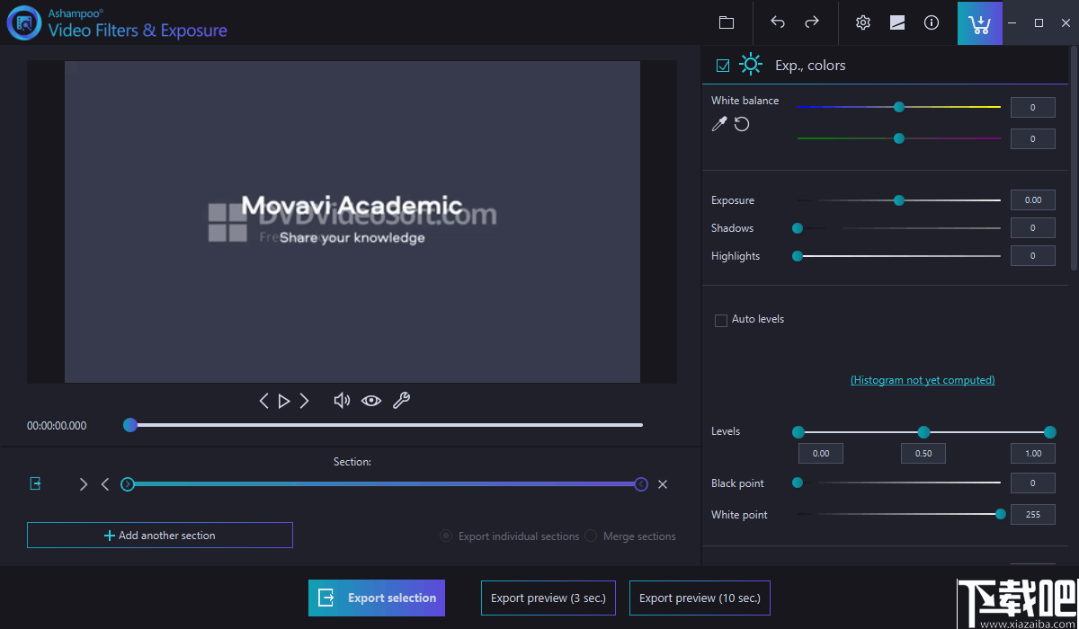1079x629 pixels.
Task: Redo the last change
Action: click(x=812, y=22)
